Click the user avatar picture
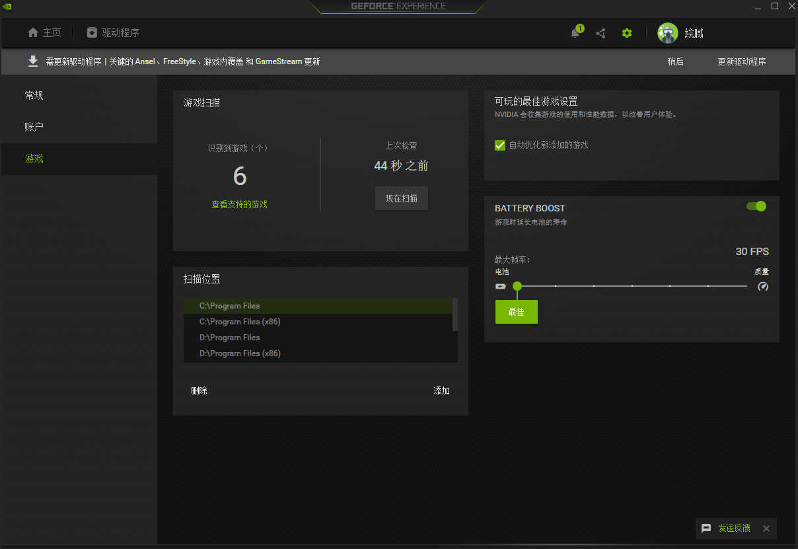Screen dimensions: 798x549 click(668, 33)
